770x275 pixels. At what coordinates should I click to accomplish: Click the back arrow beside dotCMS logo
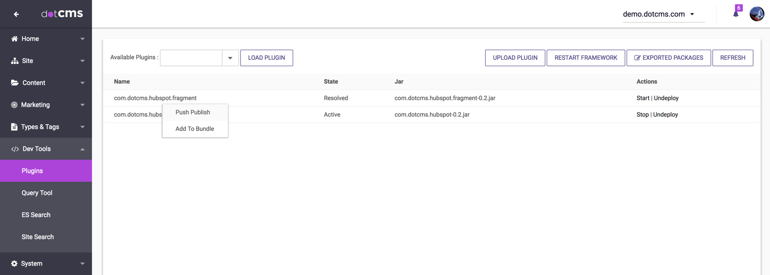point(16,14)
